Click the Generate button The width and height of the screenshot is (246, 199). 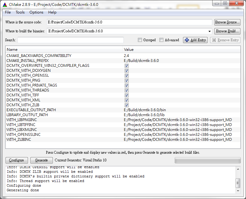pyautogui.click(x=41, y=160)
